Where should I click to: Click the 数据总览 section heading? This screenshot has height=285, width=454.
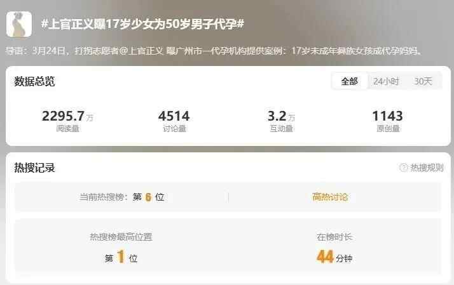pos(34,81)
